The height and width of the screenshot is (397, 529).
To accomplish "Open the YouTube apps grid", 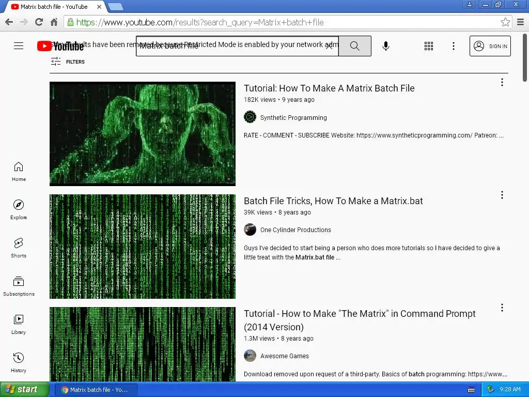I will point(428,46).
